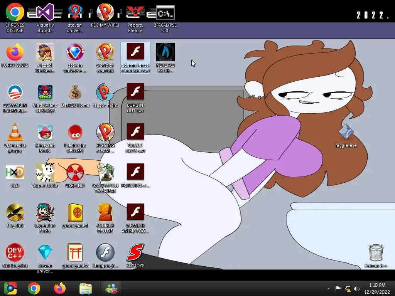Viewport: 395px width, 296px height.
Task: Switch to the Messenger taskbar button
Action: click(x=111, y=288)
